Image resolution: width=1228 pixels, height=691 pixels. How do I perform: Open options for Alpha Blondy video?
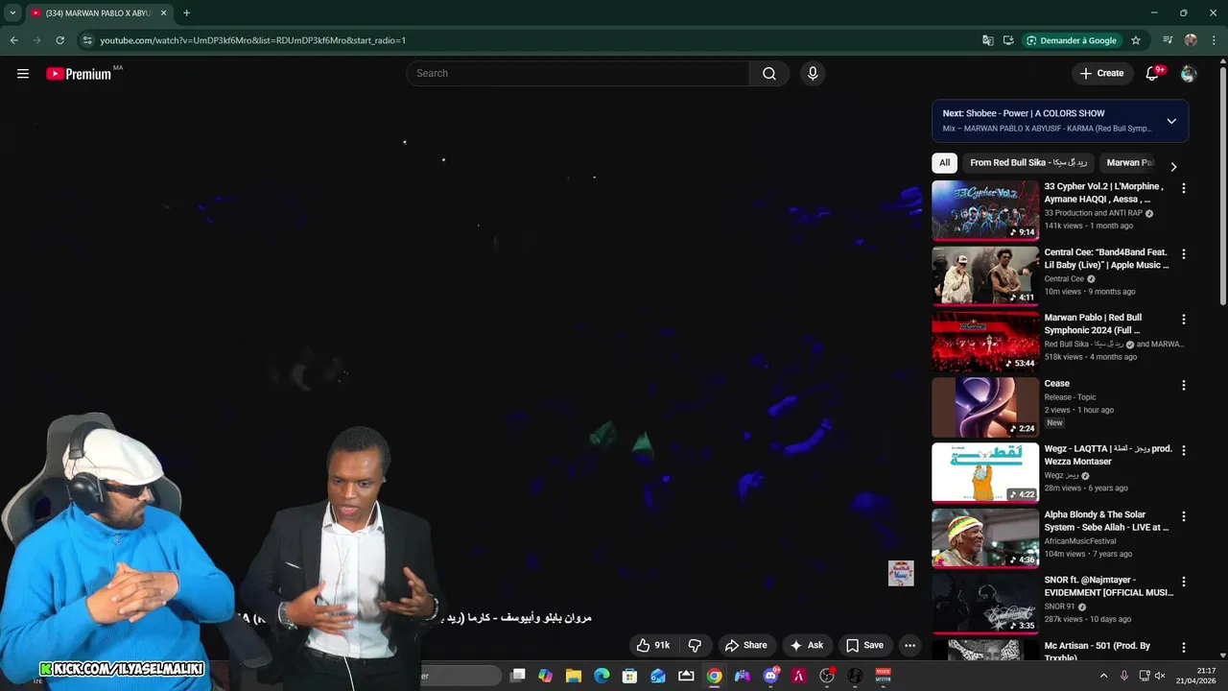[x=1183, y=516]
